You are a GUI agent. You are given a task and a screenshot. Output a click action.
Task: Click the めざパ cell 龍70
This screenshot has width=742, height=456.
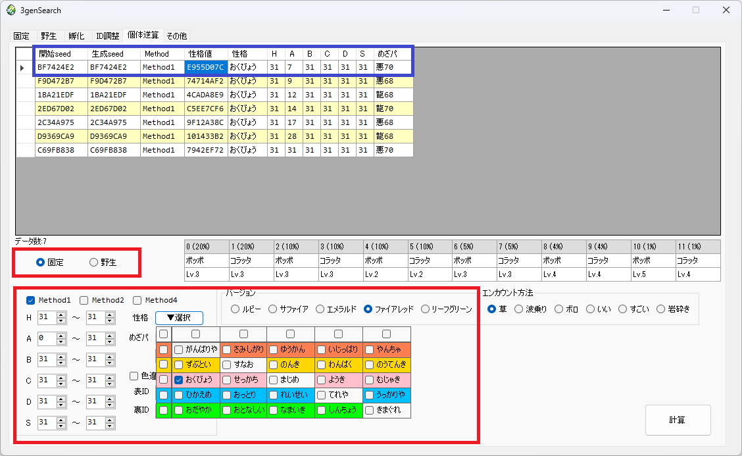click(x=393, y=109)
